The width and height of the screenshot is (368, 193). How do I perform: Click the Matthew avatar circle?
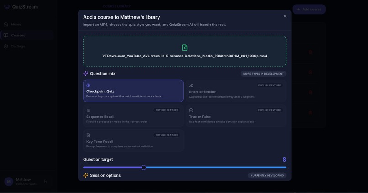pos(9,182)
